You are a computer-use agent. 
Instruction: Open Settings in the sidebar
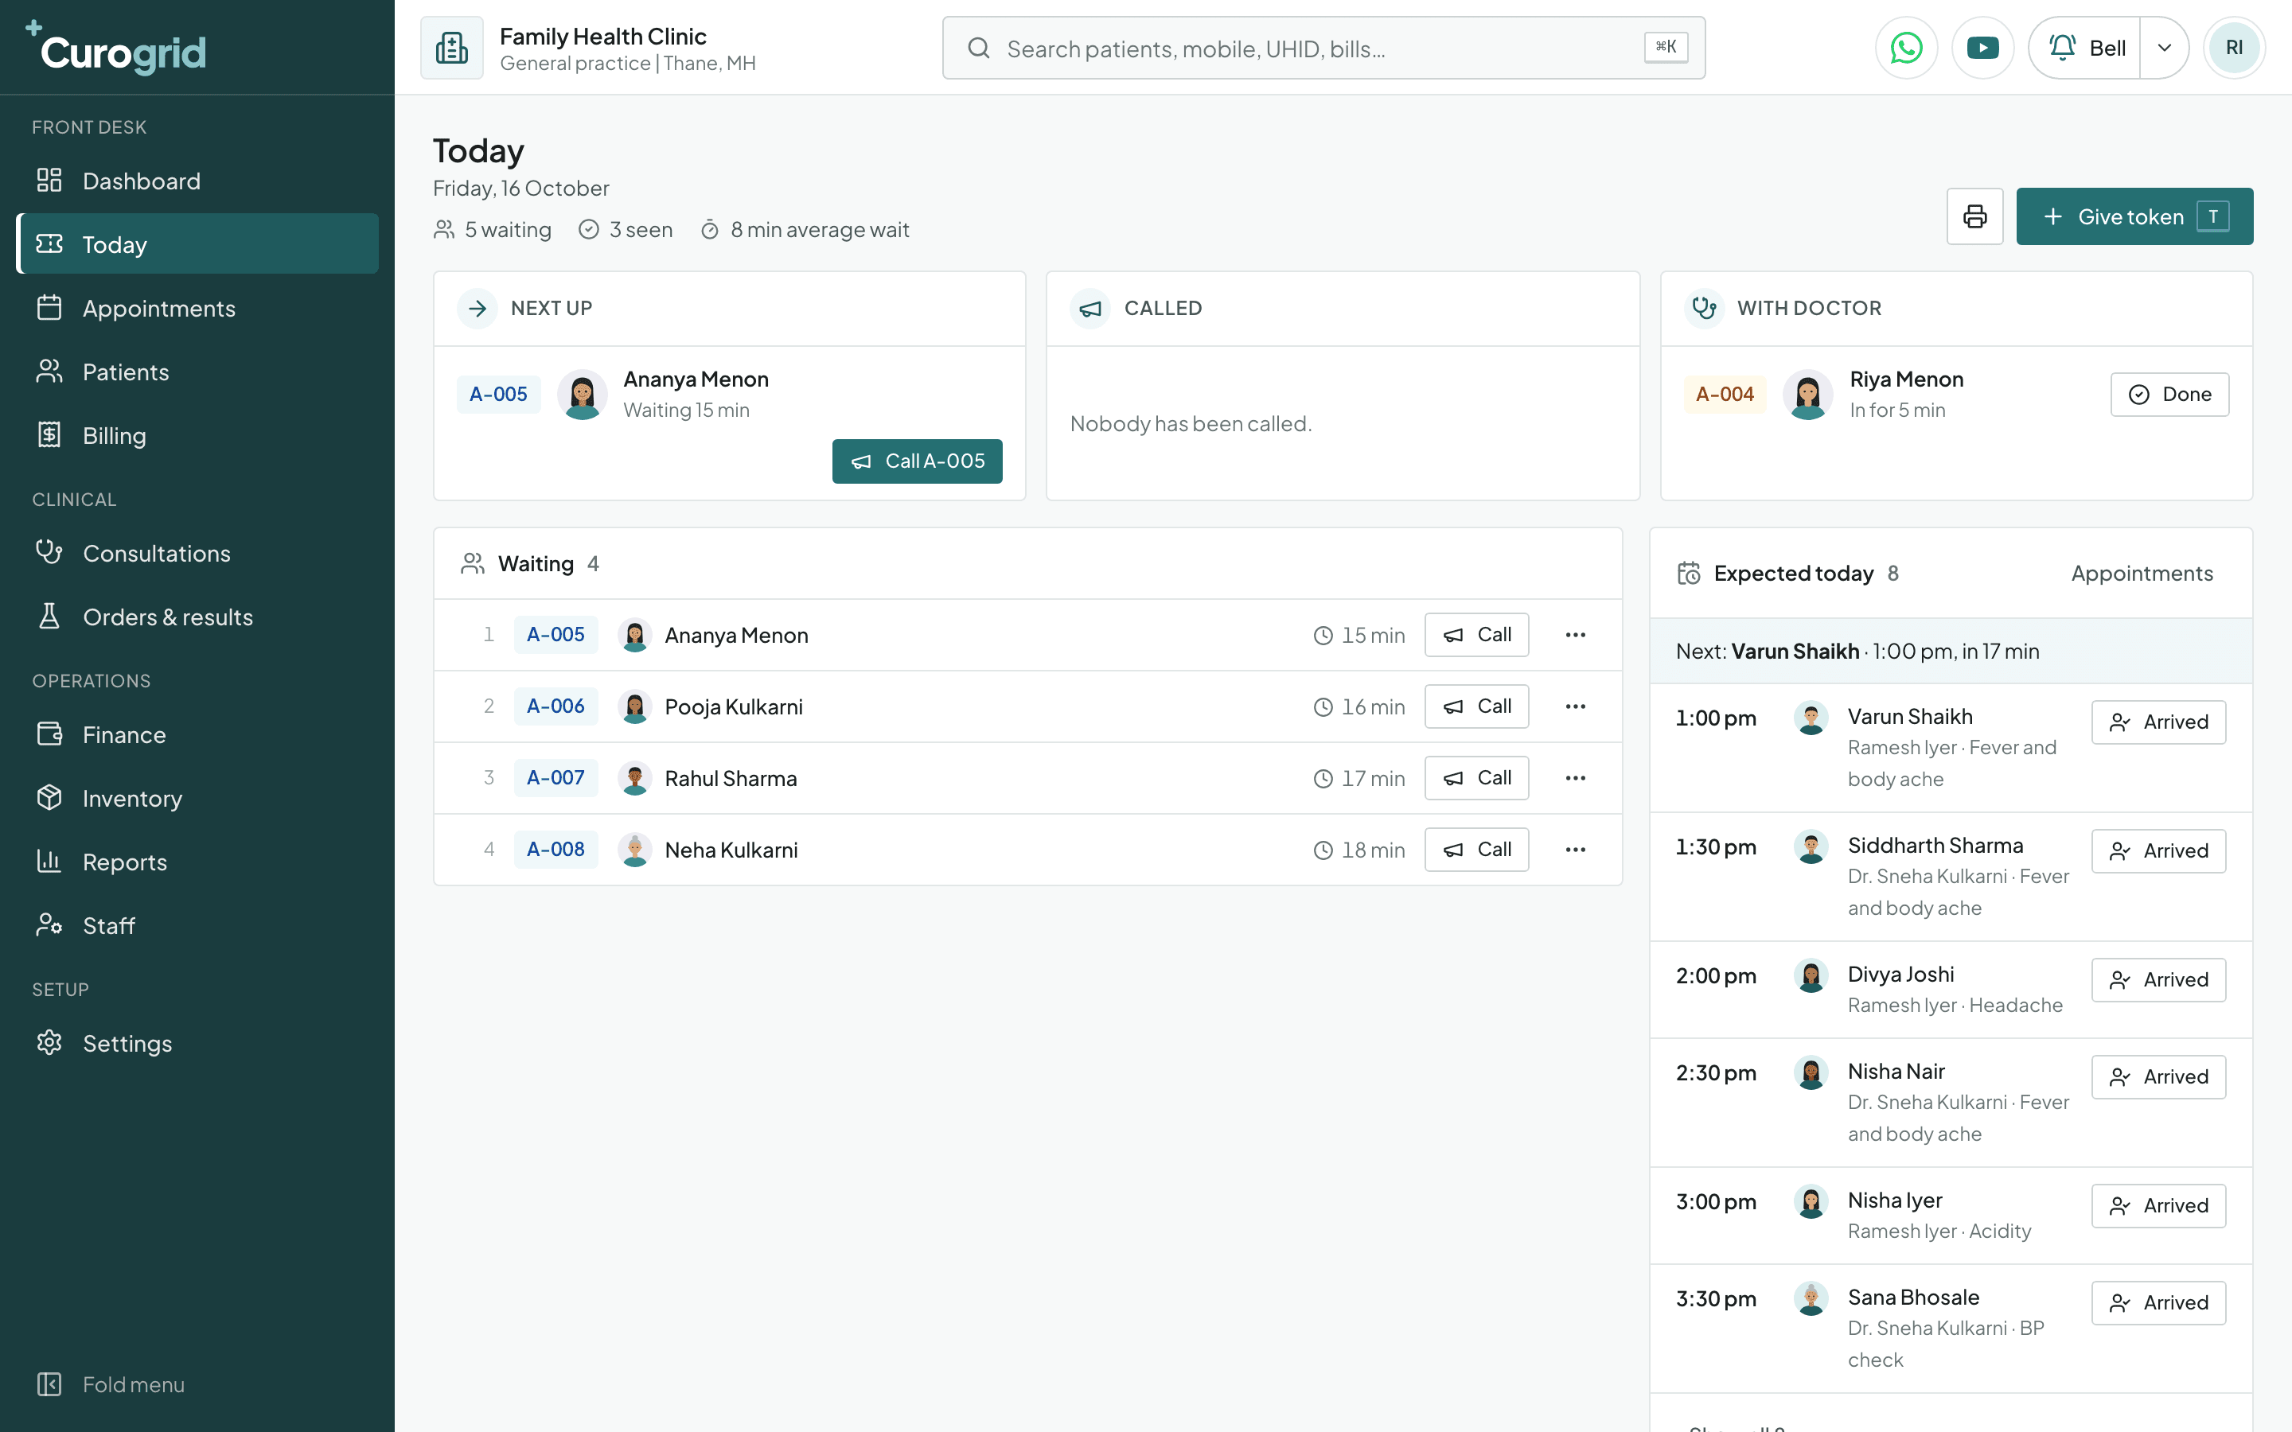[x=197, y=1043]
